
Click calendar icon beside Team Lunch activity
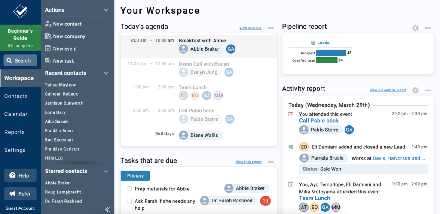tap(291, 184)
